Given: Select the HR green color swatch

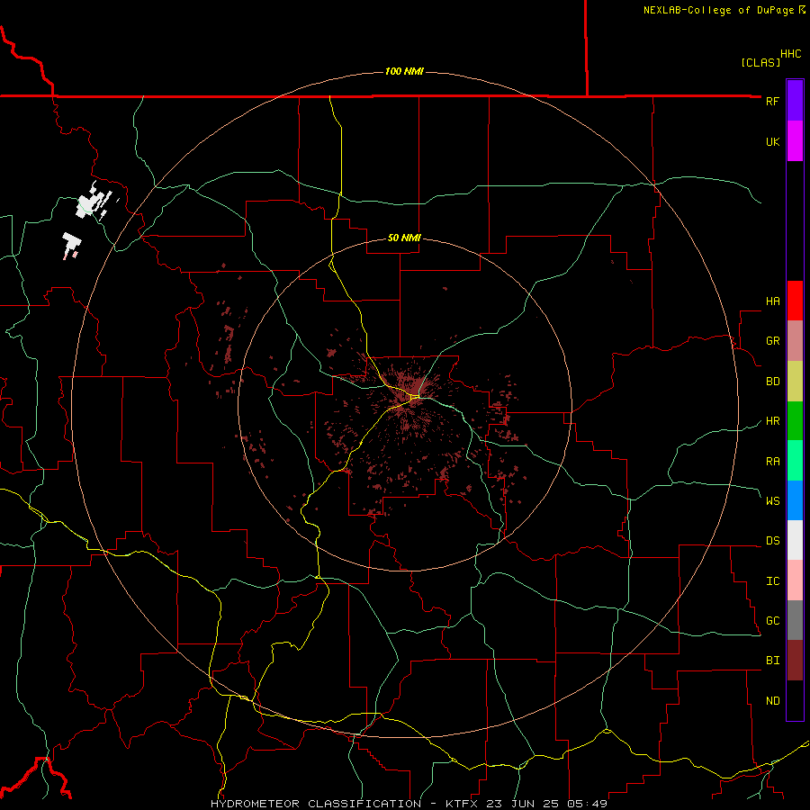Looking at the screenshot, I should click(x=795, y=421).
